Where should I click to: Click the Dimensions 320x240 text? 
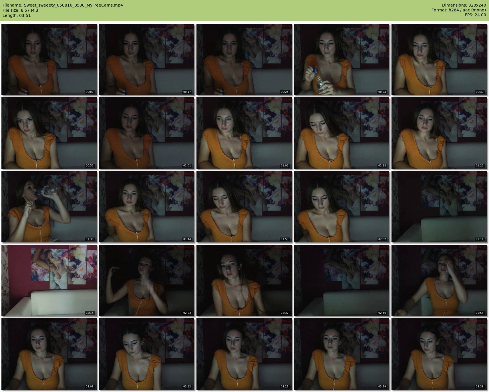(x=464, y=5)
